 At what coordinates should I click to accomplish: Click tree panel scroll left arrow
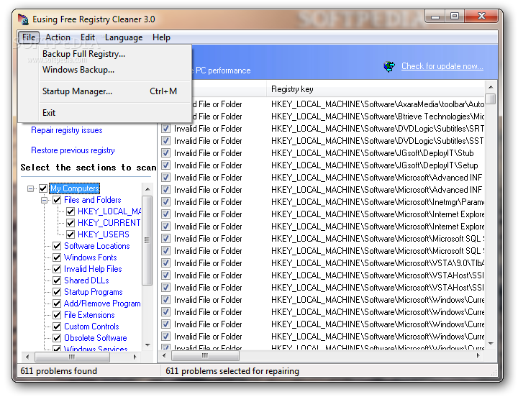[x=27, y=357]
